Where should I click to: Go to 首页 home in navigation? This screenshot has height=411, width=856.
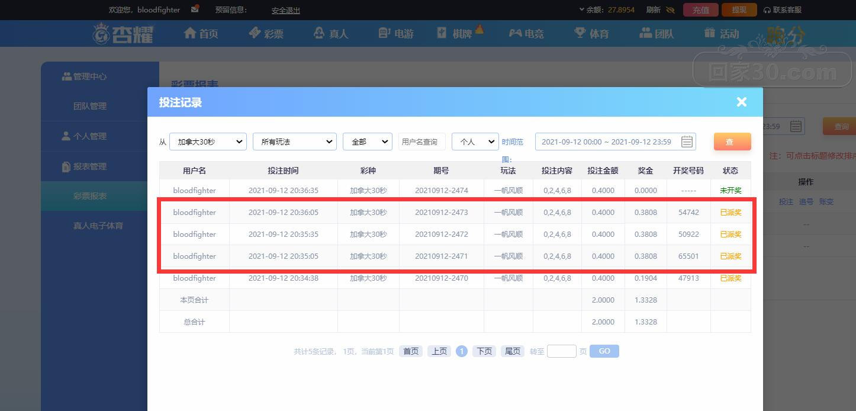point(201,33)
